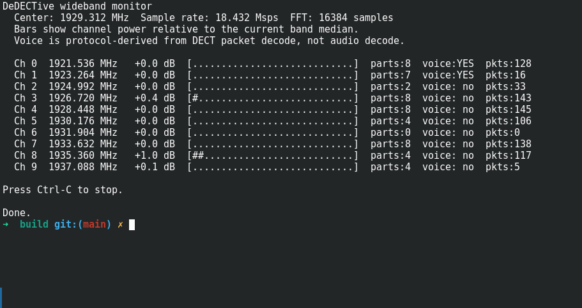
Task: Click the 'main' branch name in prompt
Action: [95, 224]
